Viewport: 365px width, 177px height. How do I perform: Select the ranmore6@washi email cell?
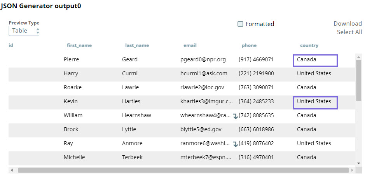click(x=205, y=143)
